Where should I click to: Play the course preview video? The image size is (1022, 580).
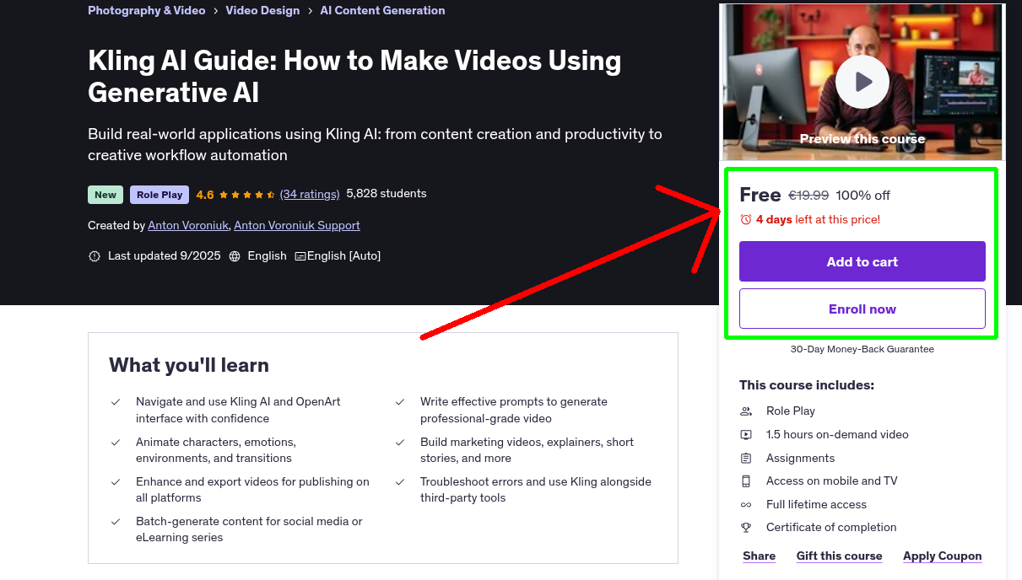(862, 82)
